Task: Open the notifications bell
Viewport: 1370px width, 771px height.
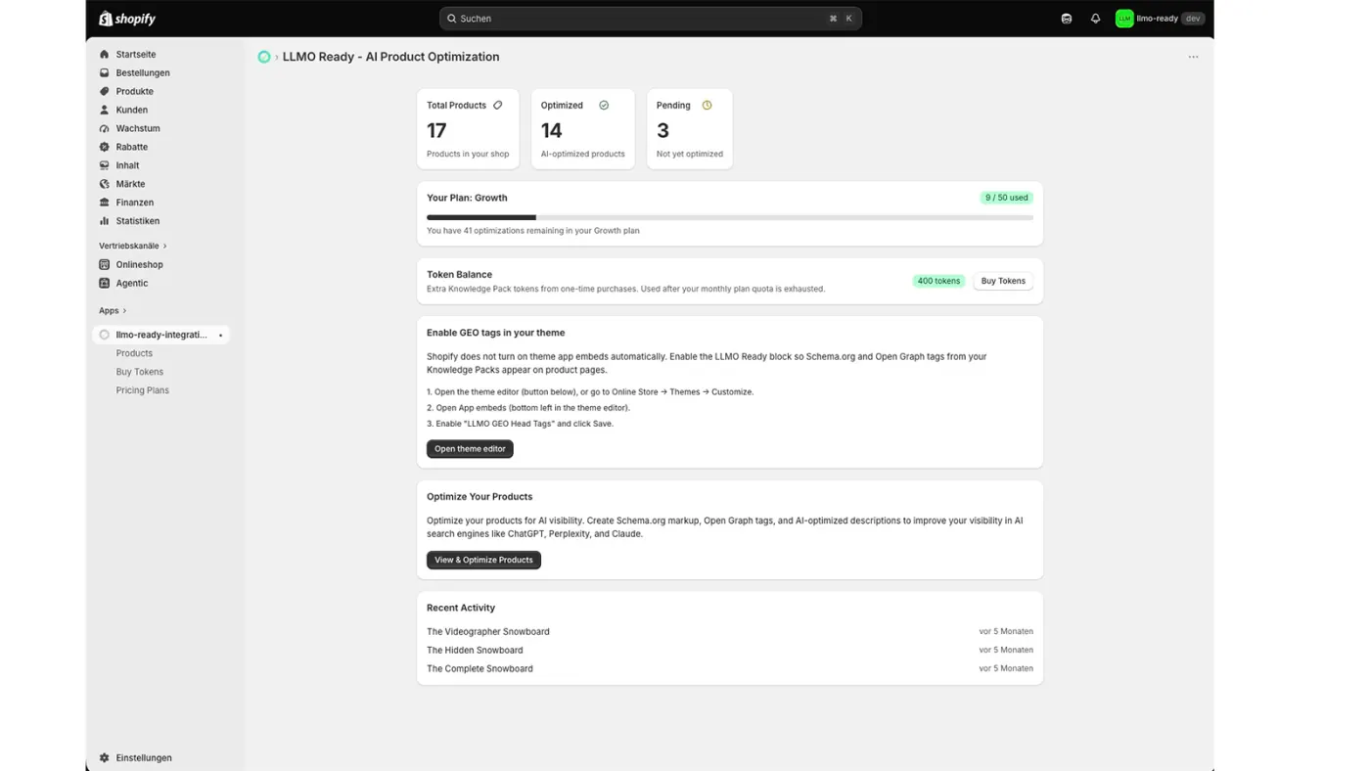Action: (1096, 19)
